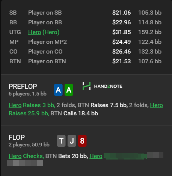Open the Hero (Hero) player link
This screenshot has height=176, width=172.
click(44, 32)
